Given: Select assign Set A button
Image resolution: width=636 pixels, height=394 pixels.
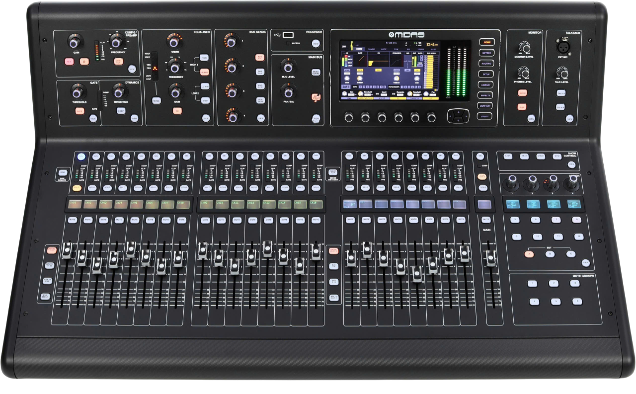Looking at the screenshot, I should coord(528,254).
